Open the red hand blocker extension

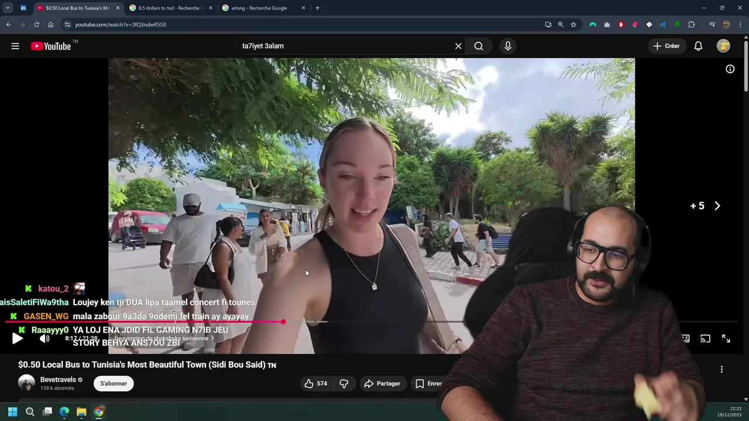click(x=621, y=25)
